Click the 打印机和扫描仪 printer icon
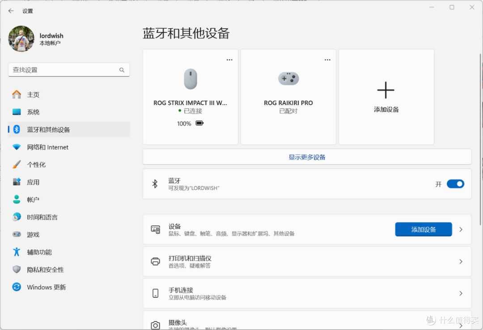The height and width of the screenshot is (330, 483). tap(155, 261)
